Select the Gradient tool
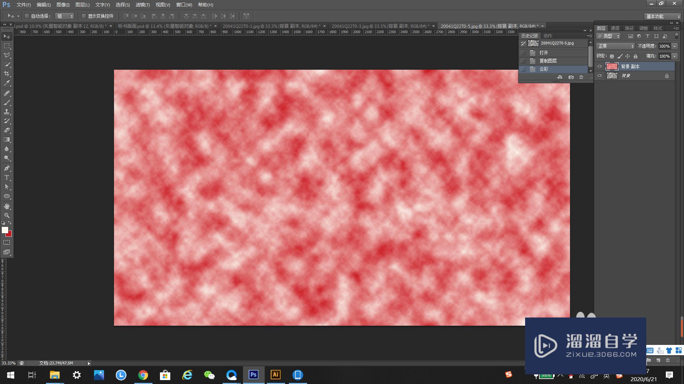The height and width of the screenshot is (384, 684). coord(7,140)
